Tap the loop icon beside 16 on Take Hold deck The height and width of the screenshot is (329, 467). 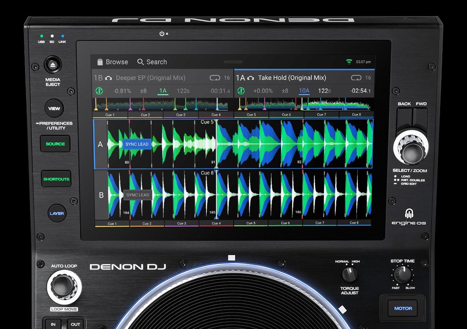click(356, 77)
